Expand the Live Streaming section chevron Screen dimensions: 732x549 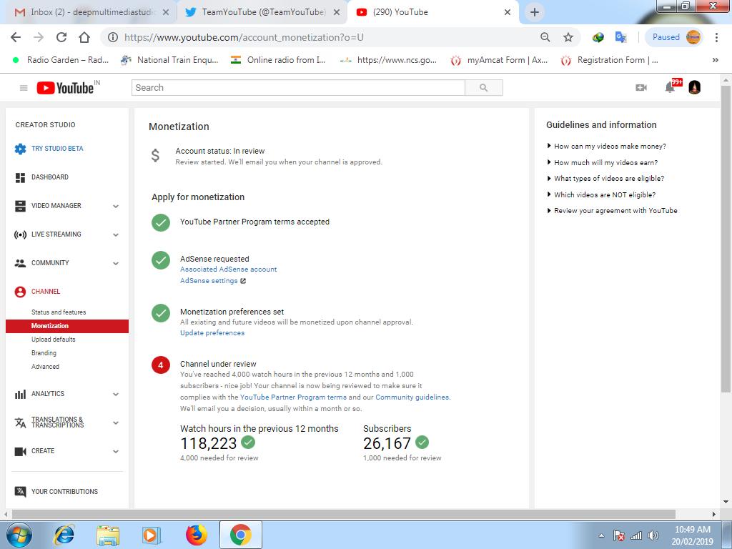tap(116, 234)
